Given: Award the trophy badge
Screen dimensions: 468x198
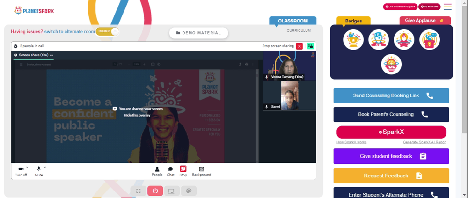Looking at the screenshot, I should 353,40.
